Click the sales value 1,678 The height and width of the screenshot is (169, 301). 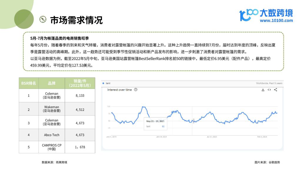(80, 147)
